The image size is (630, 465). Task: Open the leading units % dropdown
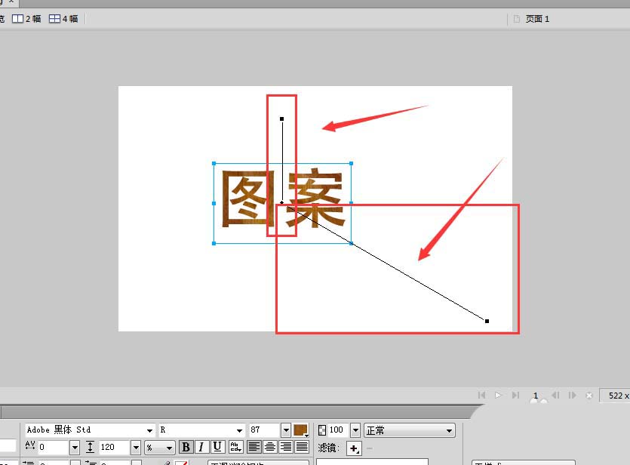point(159,448)
